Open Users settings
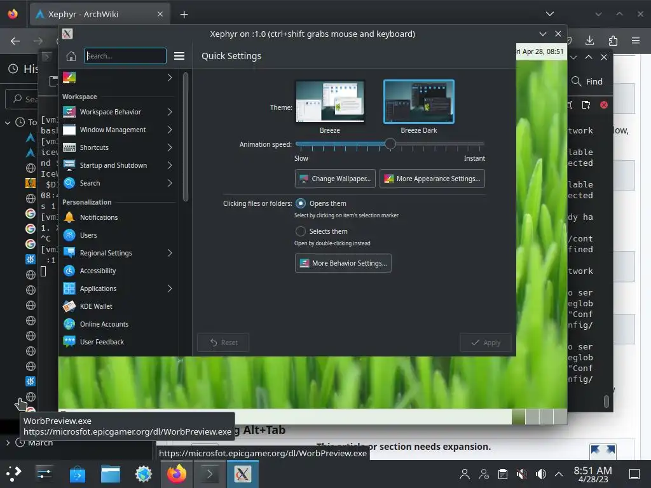The image size is (651, 488). 118,235
